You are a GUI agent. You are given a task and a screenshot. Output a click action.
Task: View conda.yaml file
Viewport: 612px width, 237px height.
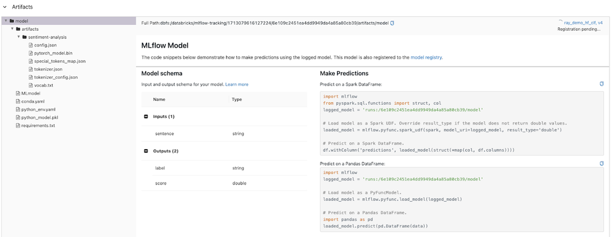[33, 101]
